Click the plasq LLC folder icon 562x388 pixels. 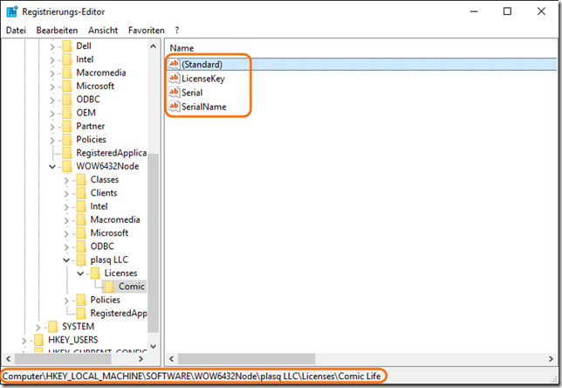coord(82,260)
